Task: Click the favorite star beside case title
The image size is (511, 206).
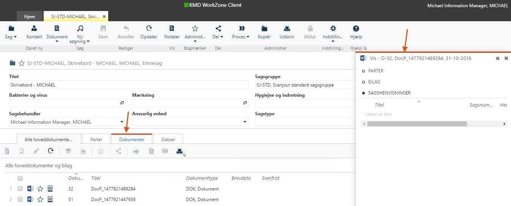Action: [22, 63]
